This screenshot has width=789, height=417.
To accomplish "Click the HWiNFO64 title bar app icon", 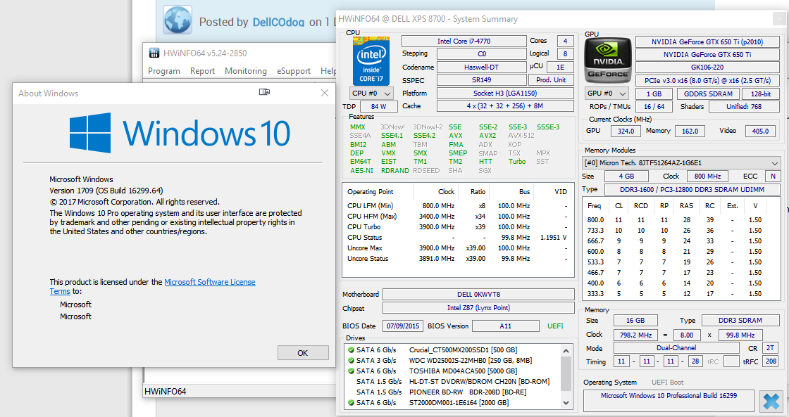I will click(154, 53).
